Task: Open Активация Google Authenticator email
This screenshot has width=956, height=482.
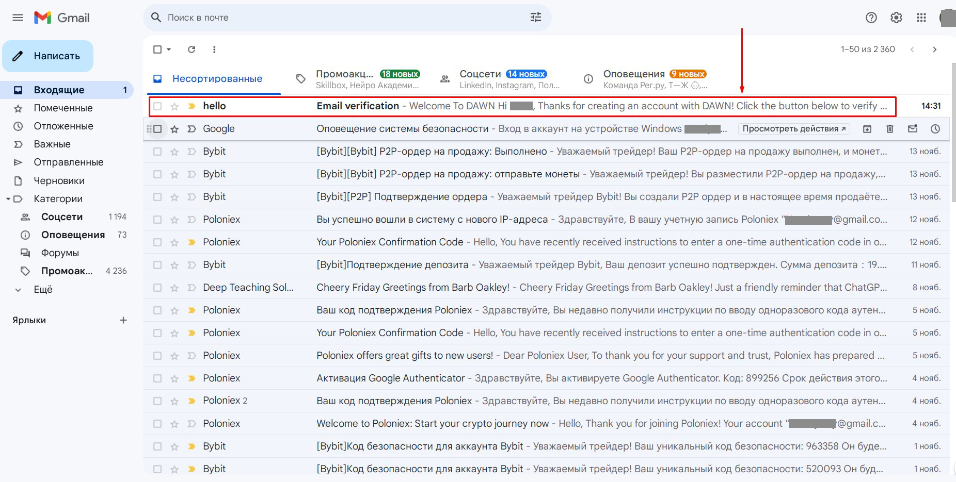Action: 546,378
